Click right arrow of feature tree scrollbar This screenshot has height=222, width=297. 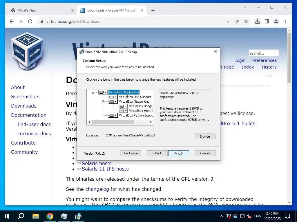(151, 122)
